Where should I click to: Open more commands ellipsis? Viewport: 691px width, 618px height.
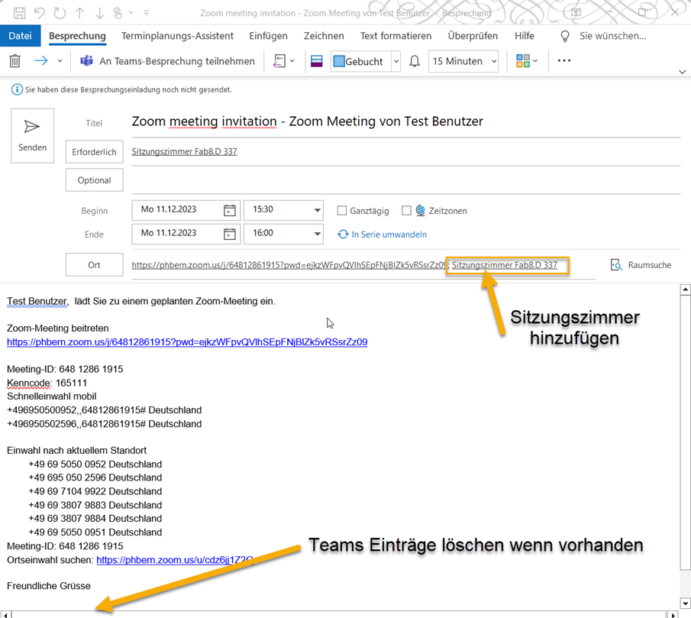[x=564, y=61]
